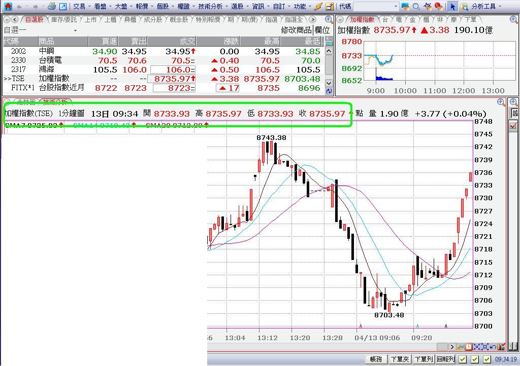This screenshot has width=520, height=366.
Task: Click the red checkmark icon on right sidebar
Action: coord(513,125)
